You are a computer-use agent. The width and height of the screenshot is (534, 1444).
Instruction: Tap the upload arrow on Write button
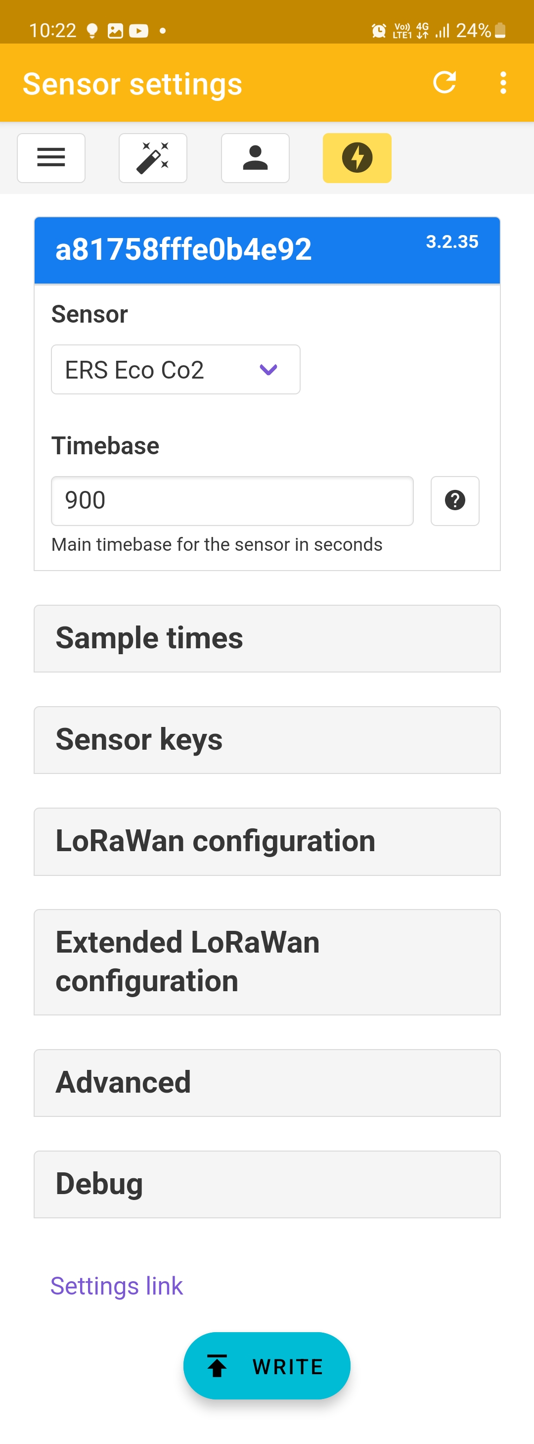click(x=217, y=1365)
